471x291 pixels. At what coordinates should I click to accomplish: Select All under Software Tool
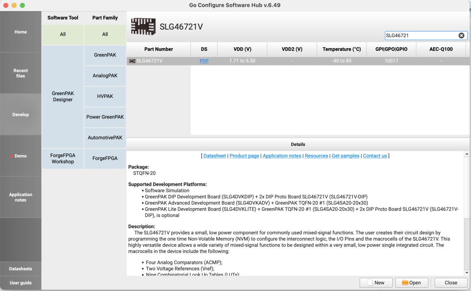(63, 34)
